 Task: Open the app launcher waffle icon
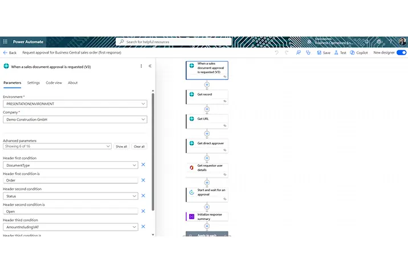pos(5,42)
